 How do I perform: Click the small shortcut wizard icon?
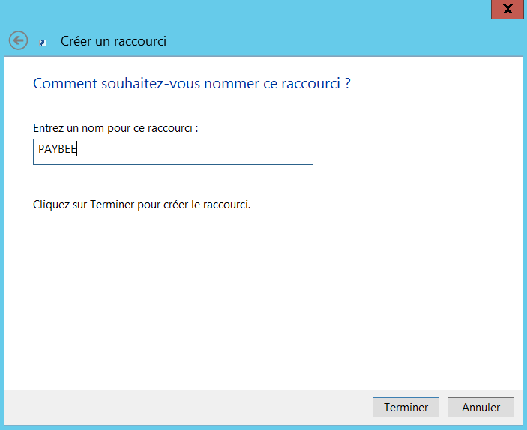43,43
